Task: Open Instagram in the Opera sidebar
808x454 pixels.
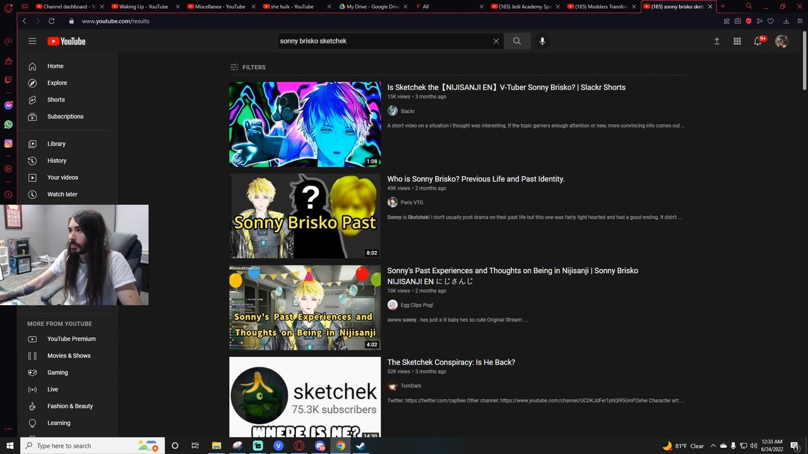Action: 8,144
